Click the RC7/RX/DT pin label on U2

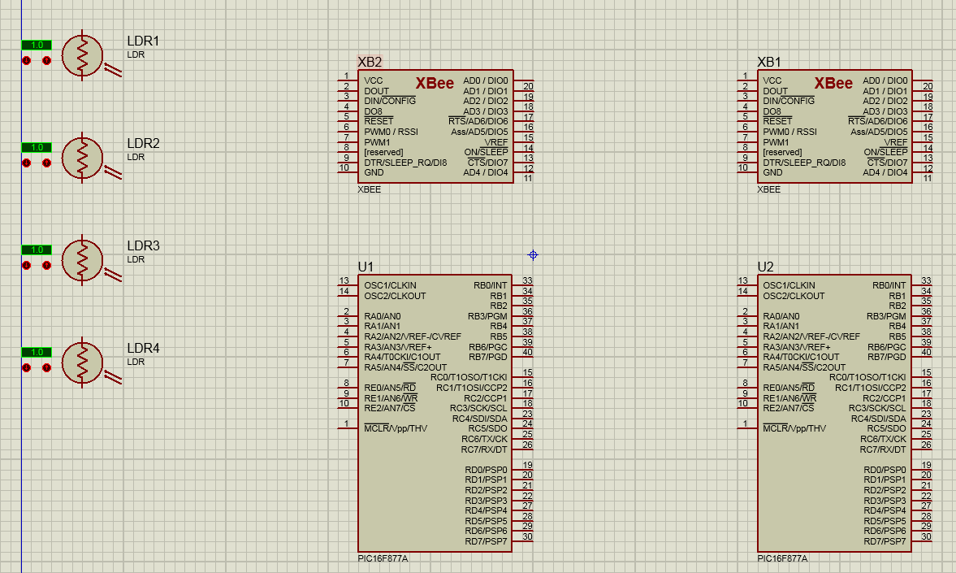point(883,449)
